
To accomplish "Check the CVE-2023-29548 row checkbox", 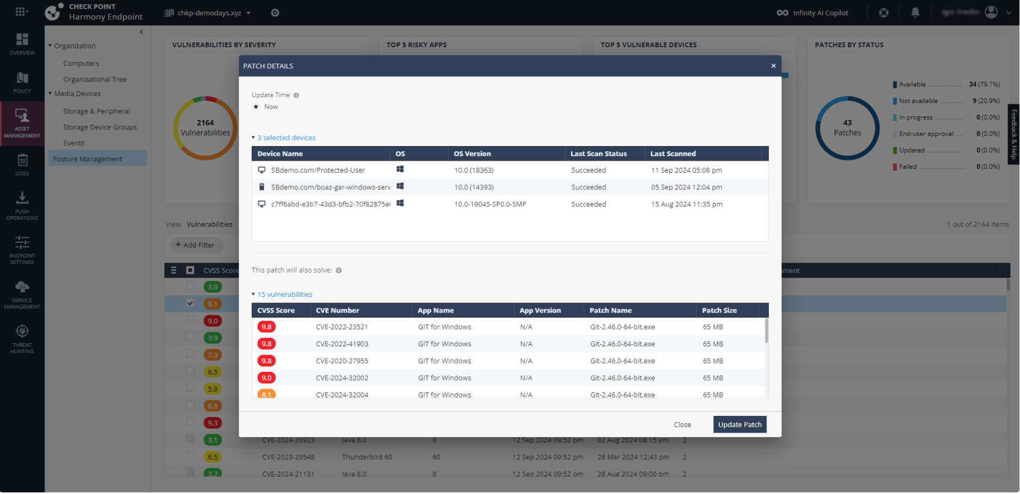I will point(190,456).
